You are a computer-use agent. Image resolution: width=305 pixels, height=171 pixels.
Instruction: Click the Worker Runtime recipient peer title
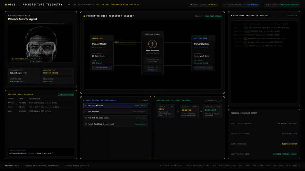pos(201,44)
